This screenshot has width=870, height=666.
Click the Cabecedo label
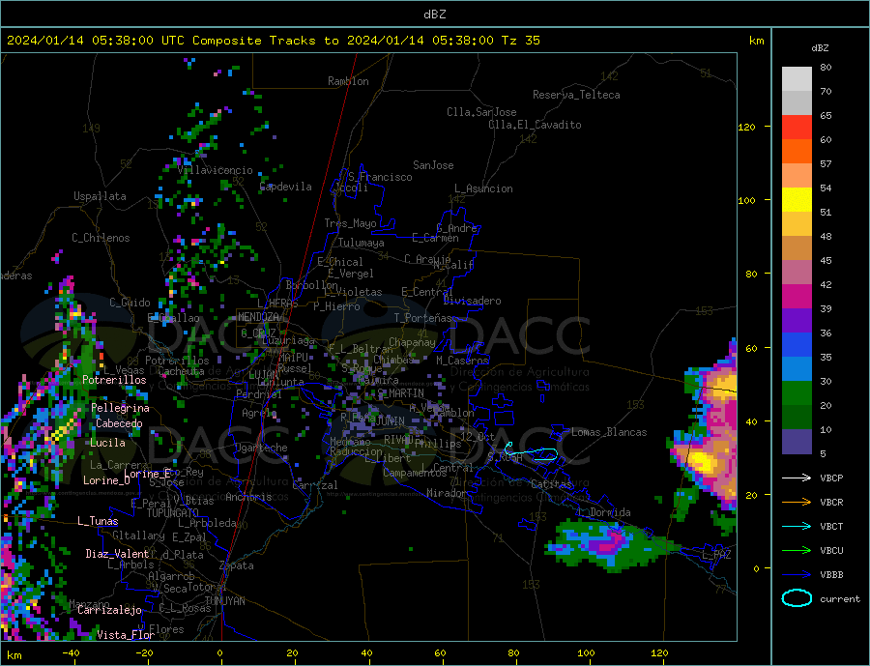[119, 423]
